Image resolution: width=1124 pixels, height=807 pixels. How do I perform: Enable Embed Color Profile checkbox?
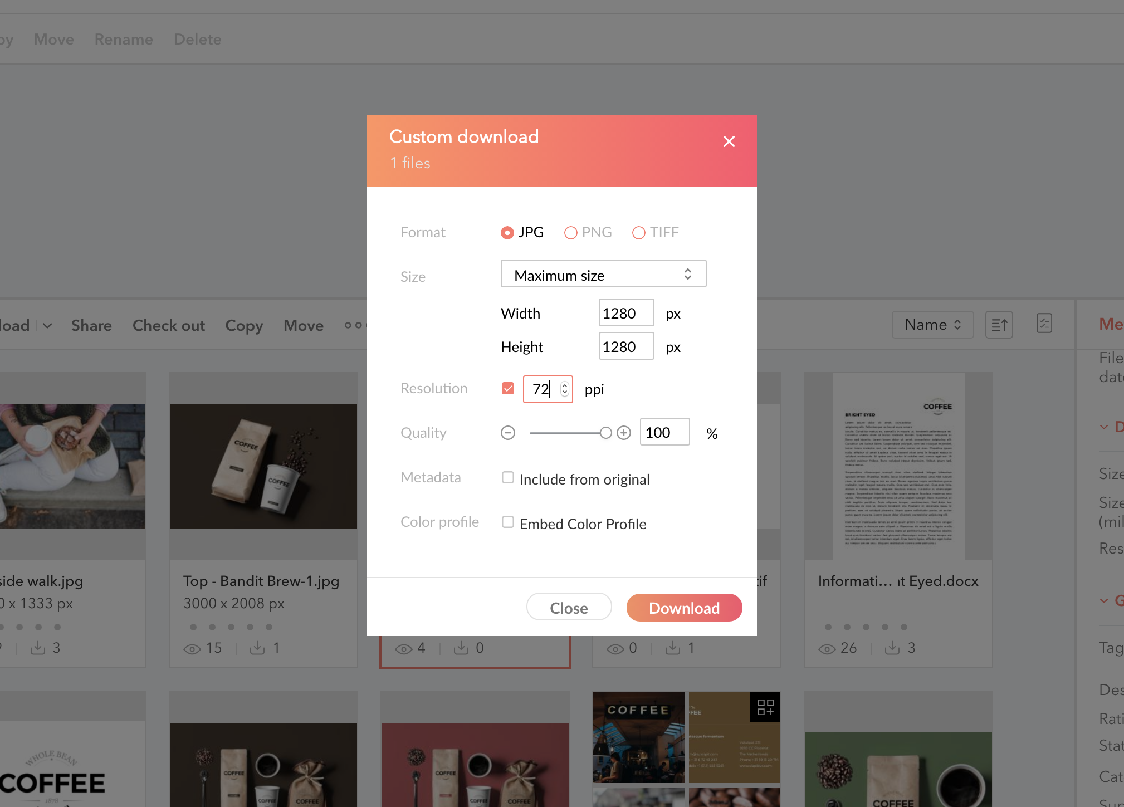tap(507, 522)
